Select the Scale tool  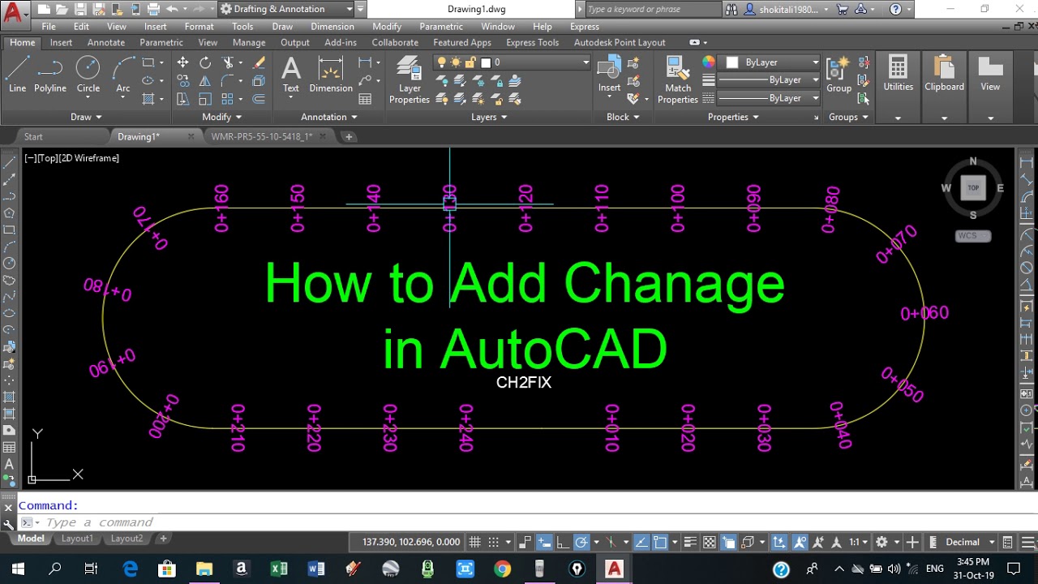pyautogui.click(x=205, y=99)
